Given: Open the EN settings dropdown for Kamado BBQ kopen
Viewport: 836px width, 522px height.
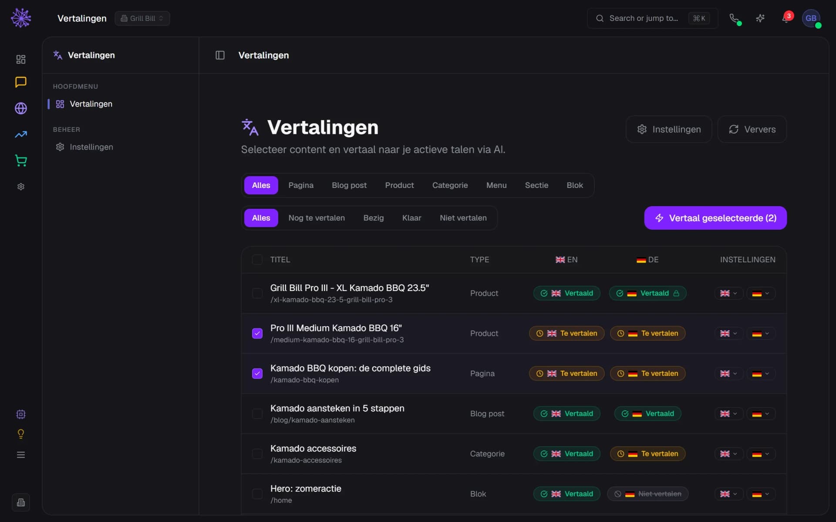Looking at the screenshot, I should pyautogui.click(x=728, y=373).
